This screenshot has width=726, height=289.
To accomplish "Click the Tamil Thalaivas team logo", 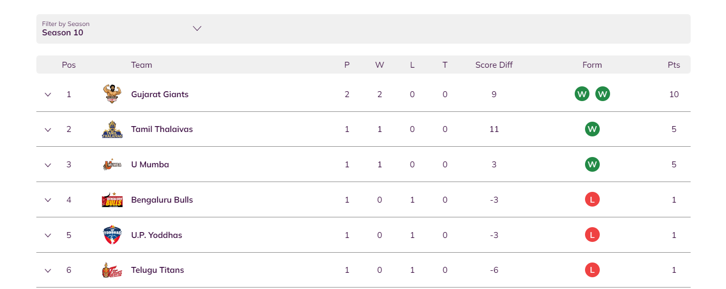I will tap(112, 129).
